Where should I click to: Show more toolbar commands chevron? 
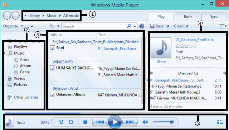click(x=32, y=26)
